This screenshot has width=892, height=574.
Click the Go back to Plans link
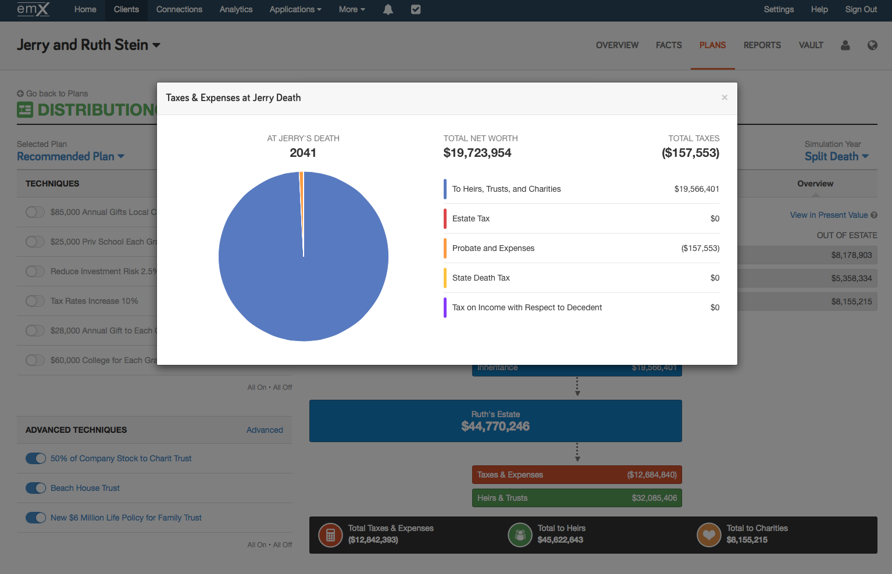tap(52, 94)
